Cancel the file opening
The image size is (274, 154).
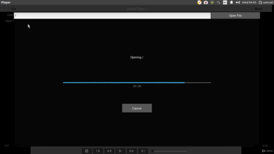point(137,108)
